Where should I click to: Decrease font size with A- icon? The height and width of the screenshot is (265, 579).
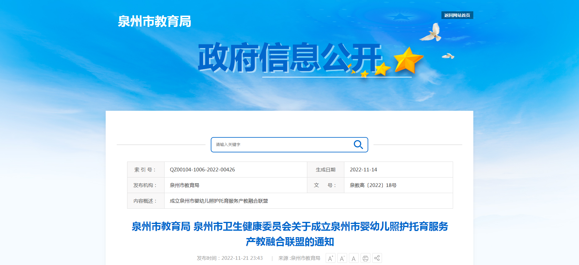click(x=342, y=258)
